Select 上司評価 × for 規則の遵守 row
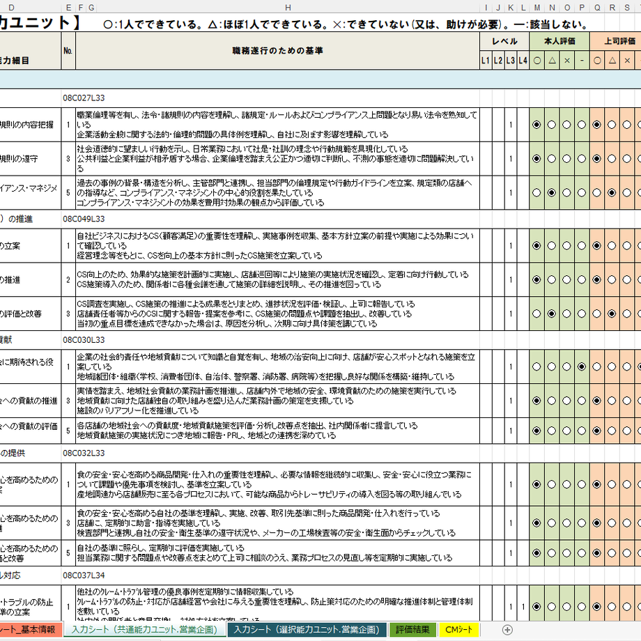Image resolution: width=641 pixels, height=641 pixels. pyautogui.click(x=626, y=159)
